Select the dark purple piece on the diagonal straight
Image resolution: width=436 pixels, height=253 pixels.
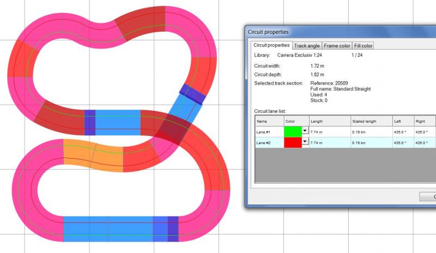pyautogui.click(x=192, y=94)
